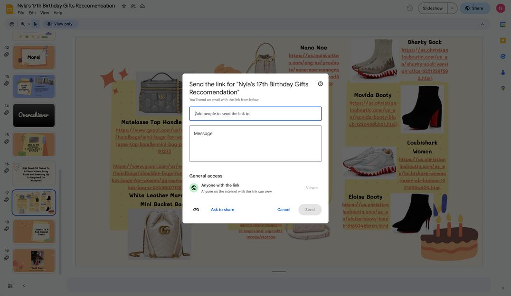
Task: Collapse the filmstrip with the left chevron
Action: 24,286
